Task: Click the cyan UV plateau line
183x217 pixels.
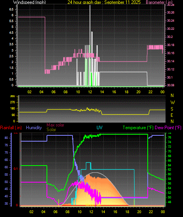Action: (112, 169)
